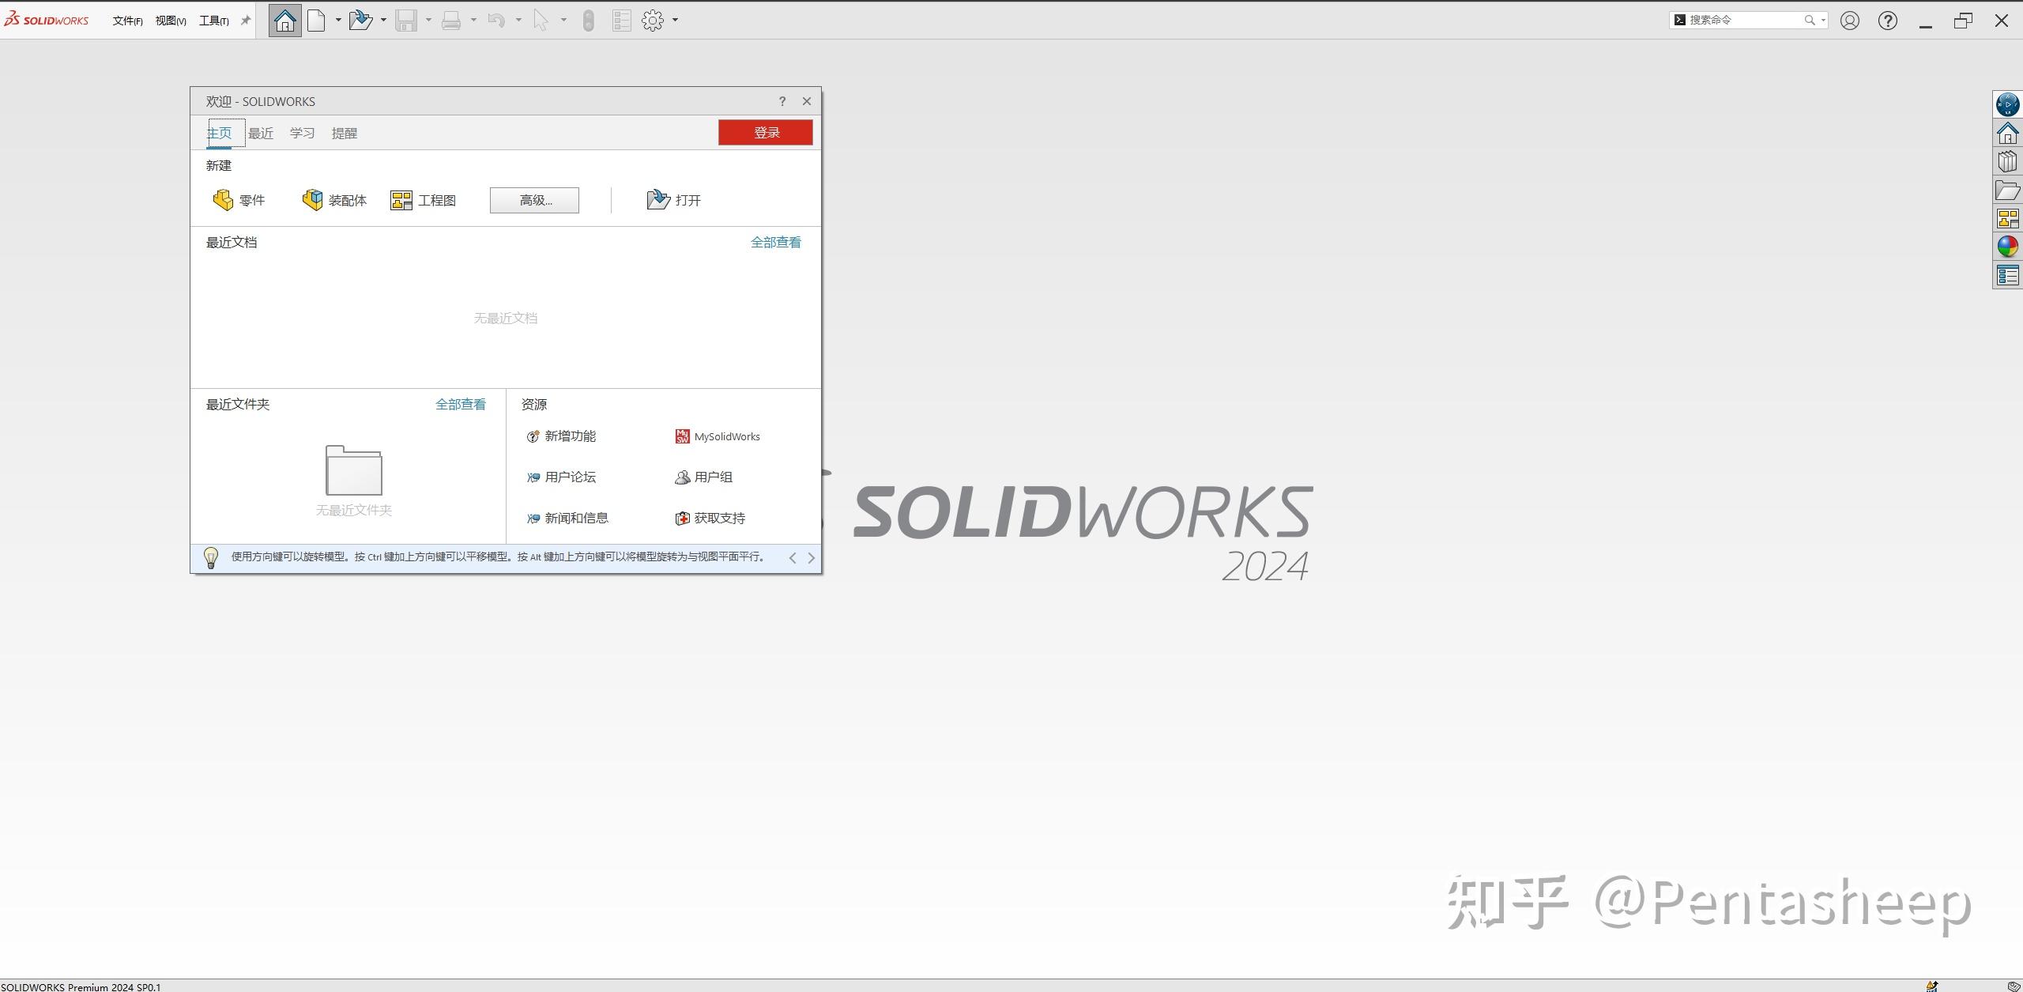The height and width of the screenshot is (992, 2023).
Task: Click the Rebuild traffic light icon
Action: click(x=588, y=21)
